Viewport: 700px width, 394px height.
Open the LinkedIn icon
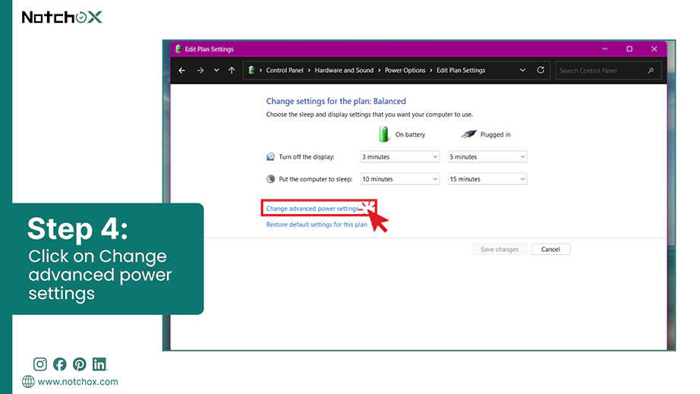(99, 364)
